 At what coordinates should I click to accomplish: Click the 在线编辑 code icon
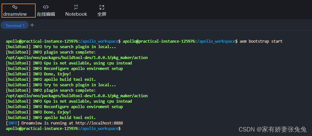[x=46, y=7]
